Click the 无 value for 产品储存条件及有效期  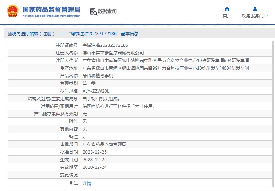tap(85, 114)
